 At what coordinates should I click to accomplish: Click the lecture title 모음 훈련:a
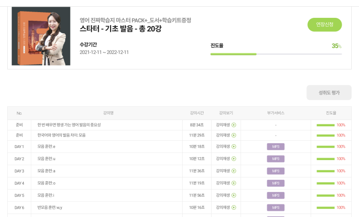[46, 171]
